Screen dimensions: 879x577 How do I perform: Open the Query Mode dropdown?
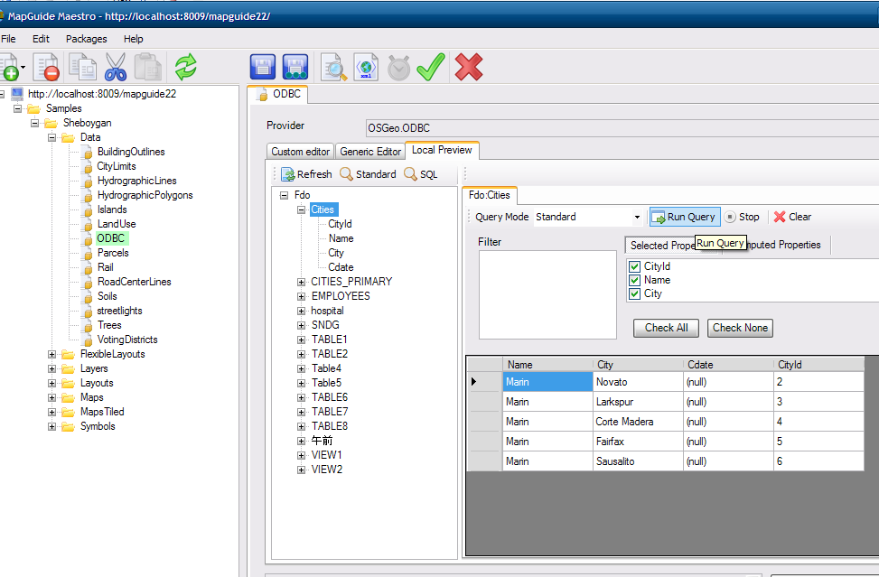637,217
